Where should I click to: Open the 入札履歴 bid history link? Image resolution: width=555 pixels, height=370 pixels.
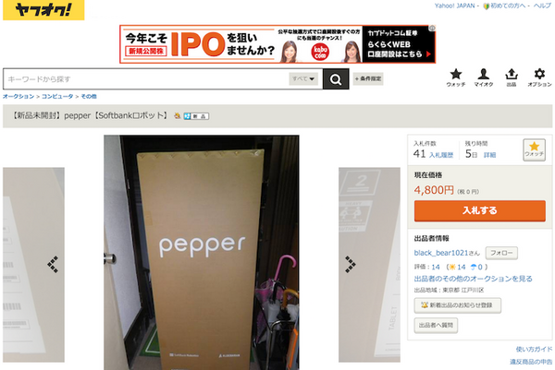click(441, 155)
